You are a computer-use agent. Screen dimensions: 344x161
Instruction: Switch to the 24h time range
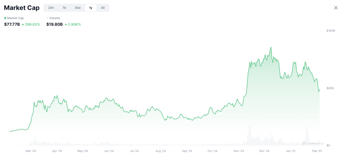click(51, 8)
